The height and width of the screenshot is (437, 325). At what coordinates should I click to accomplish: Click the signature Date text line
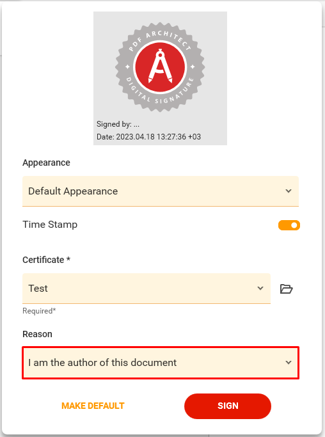click(148, 137)
